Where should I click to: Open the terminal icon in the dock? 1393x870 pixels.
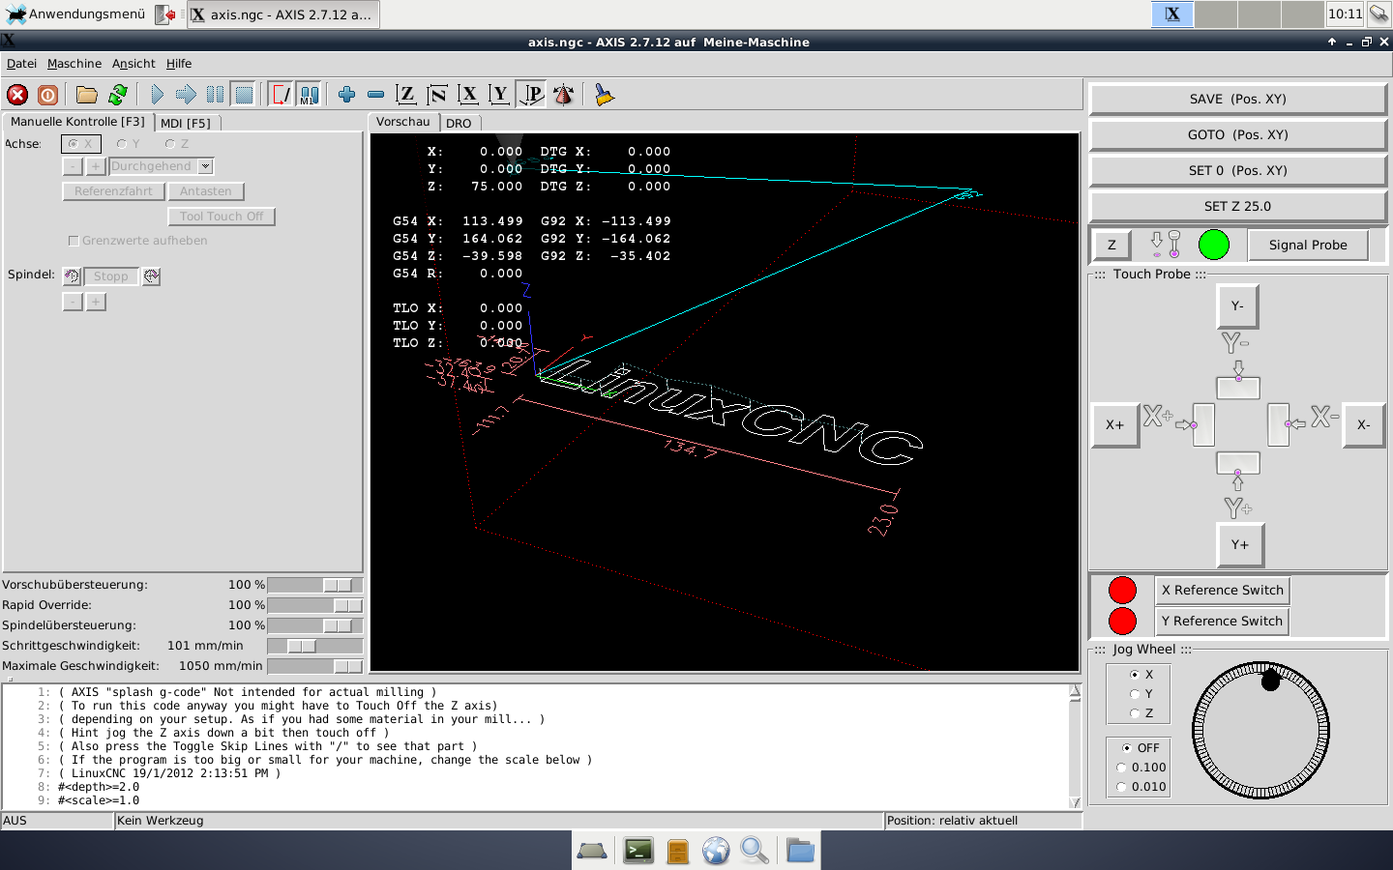(638, 851)
